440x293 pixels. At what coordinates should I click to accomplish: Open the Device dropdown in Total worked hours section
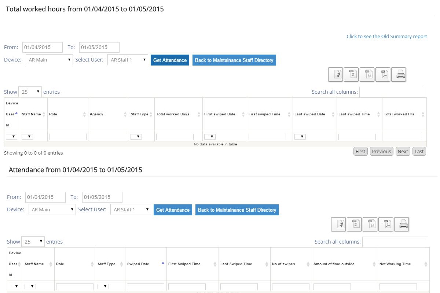point(49,60)
